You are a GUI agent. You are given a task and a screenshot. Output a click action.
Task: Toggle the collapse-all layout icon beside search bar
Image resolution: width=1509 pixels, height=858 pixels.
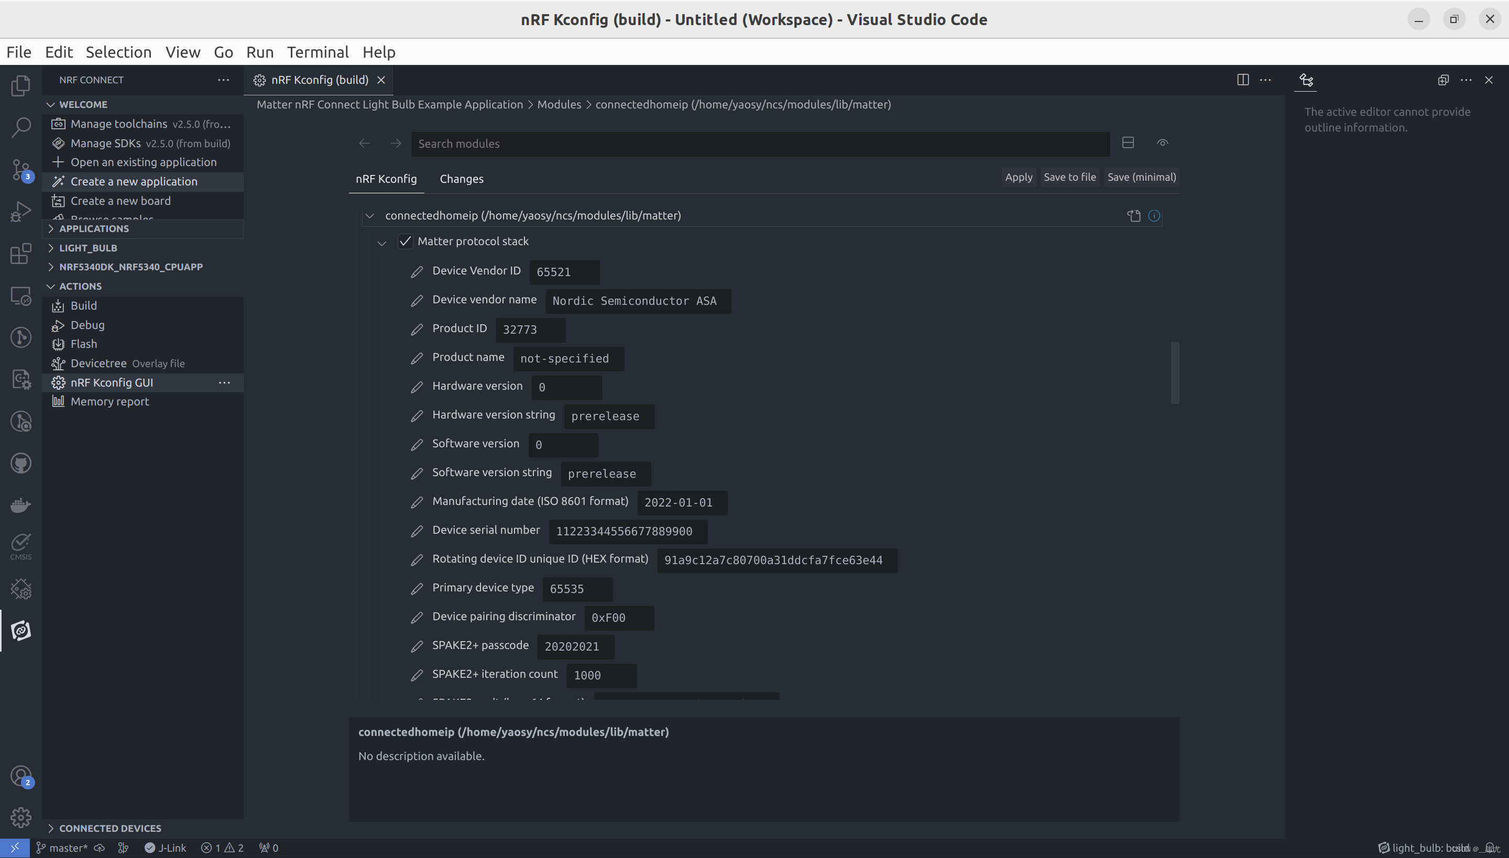click(x=1128, y=143)
